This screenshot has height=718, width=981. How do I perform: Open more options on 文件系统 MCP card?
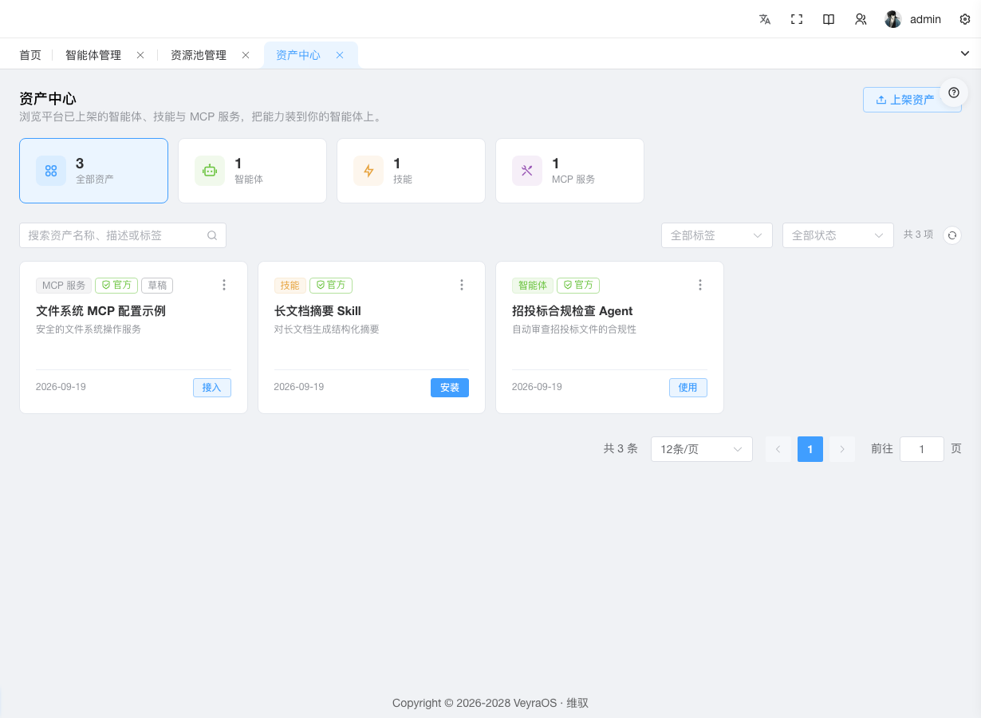tap(224, 285)
